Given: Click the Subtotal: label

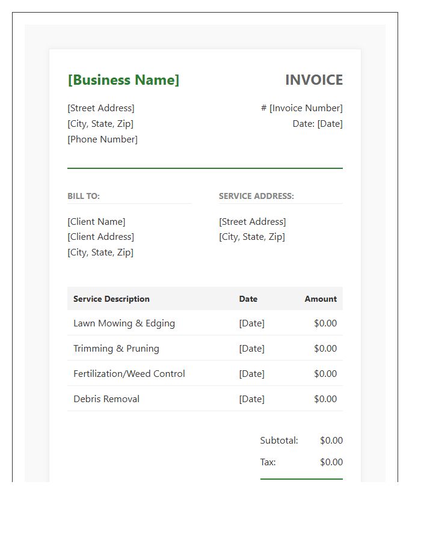Looking at the screenshot, I should 279,440.
